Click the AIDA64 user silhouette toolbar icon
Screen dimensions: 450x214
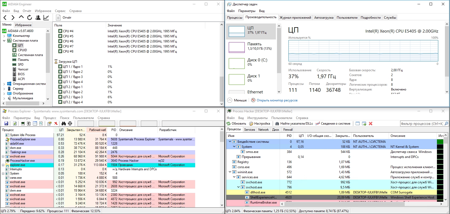(x=38, y=18)
